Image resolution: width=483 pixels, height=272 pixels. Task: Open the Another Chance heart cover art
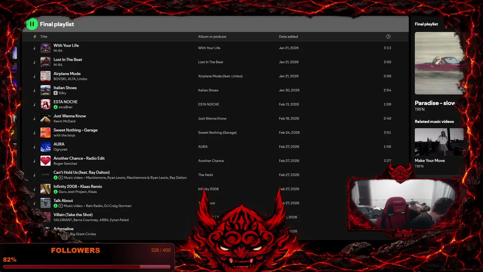(x=45, y=161)
